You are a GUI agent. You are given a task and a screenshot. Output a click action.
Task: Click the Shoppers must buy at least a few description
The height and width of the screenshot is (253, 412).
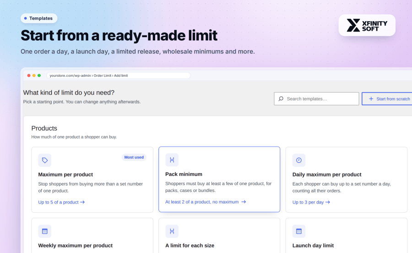click(218, 187)
